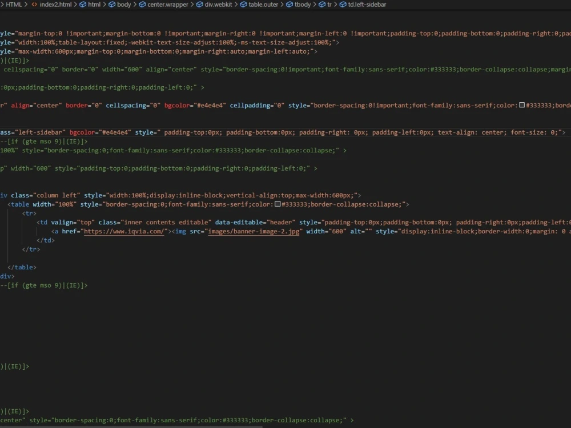Viewport: 571px width, 428px height.
Task: Open color swatch in table width 100% line
Action: click(278, 204)
